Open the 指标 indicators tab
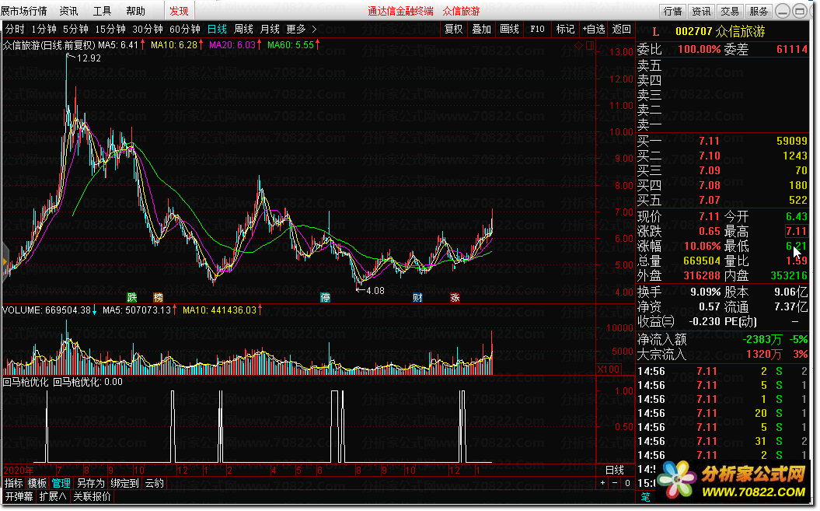 pyautogui.click(x=13, y=483)
